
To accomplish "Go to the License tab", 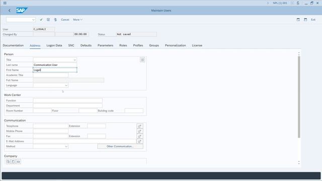I will pyautogui.click(x=197, y=45).
